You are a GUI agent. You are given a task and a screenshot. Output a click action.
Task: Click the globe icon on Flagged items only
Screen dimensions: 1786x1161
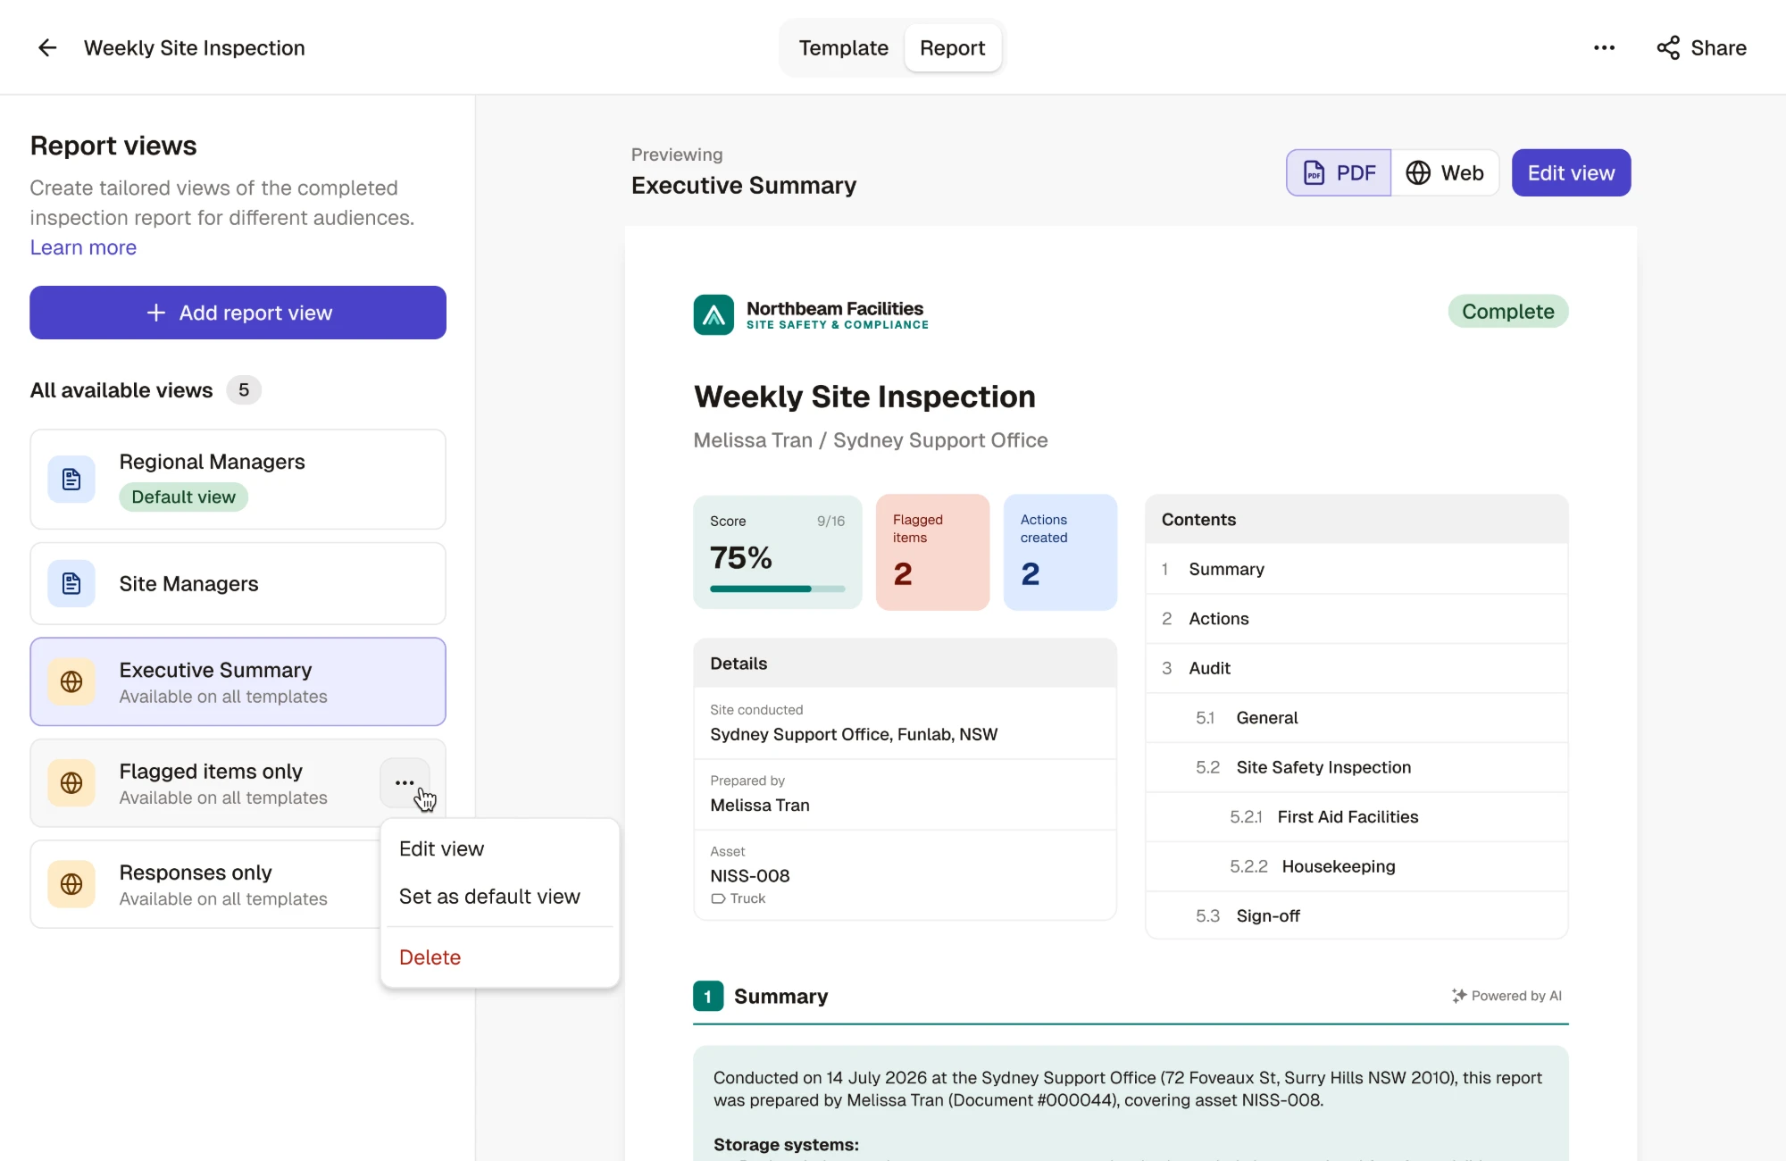click(x=71, y=783)
